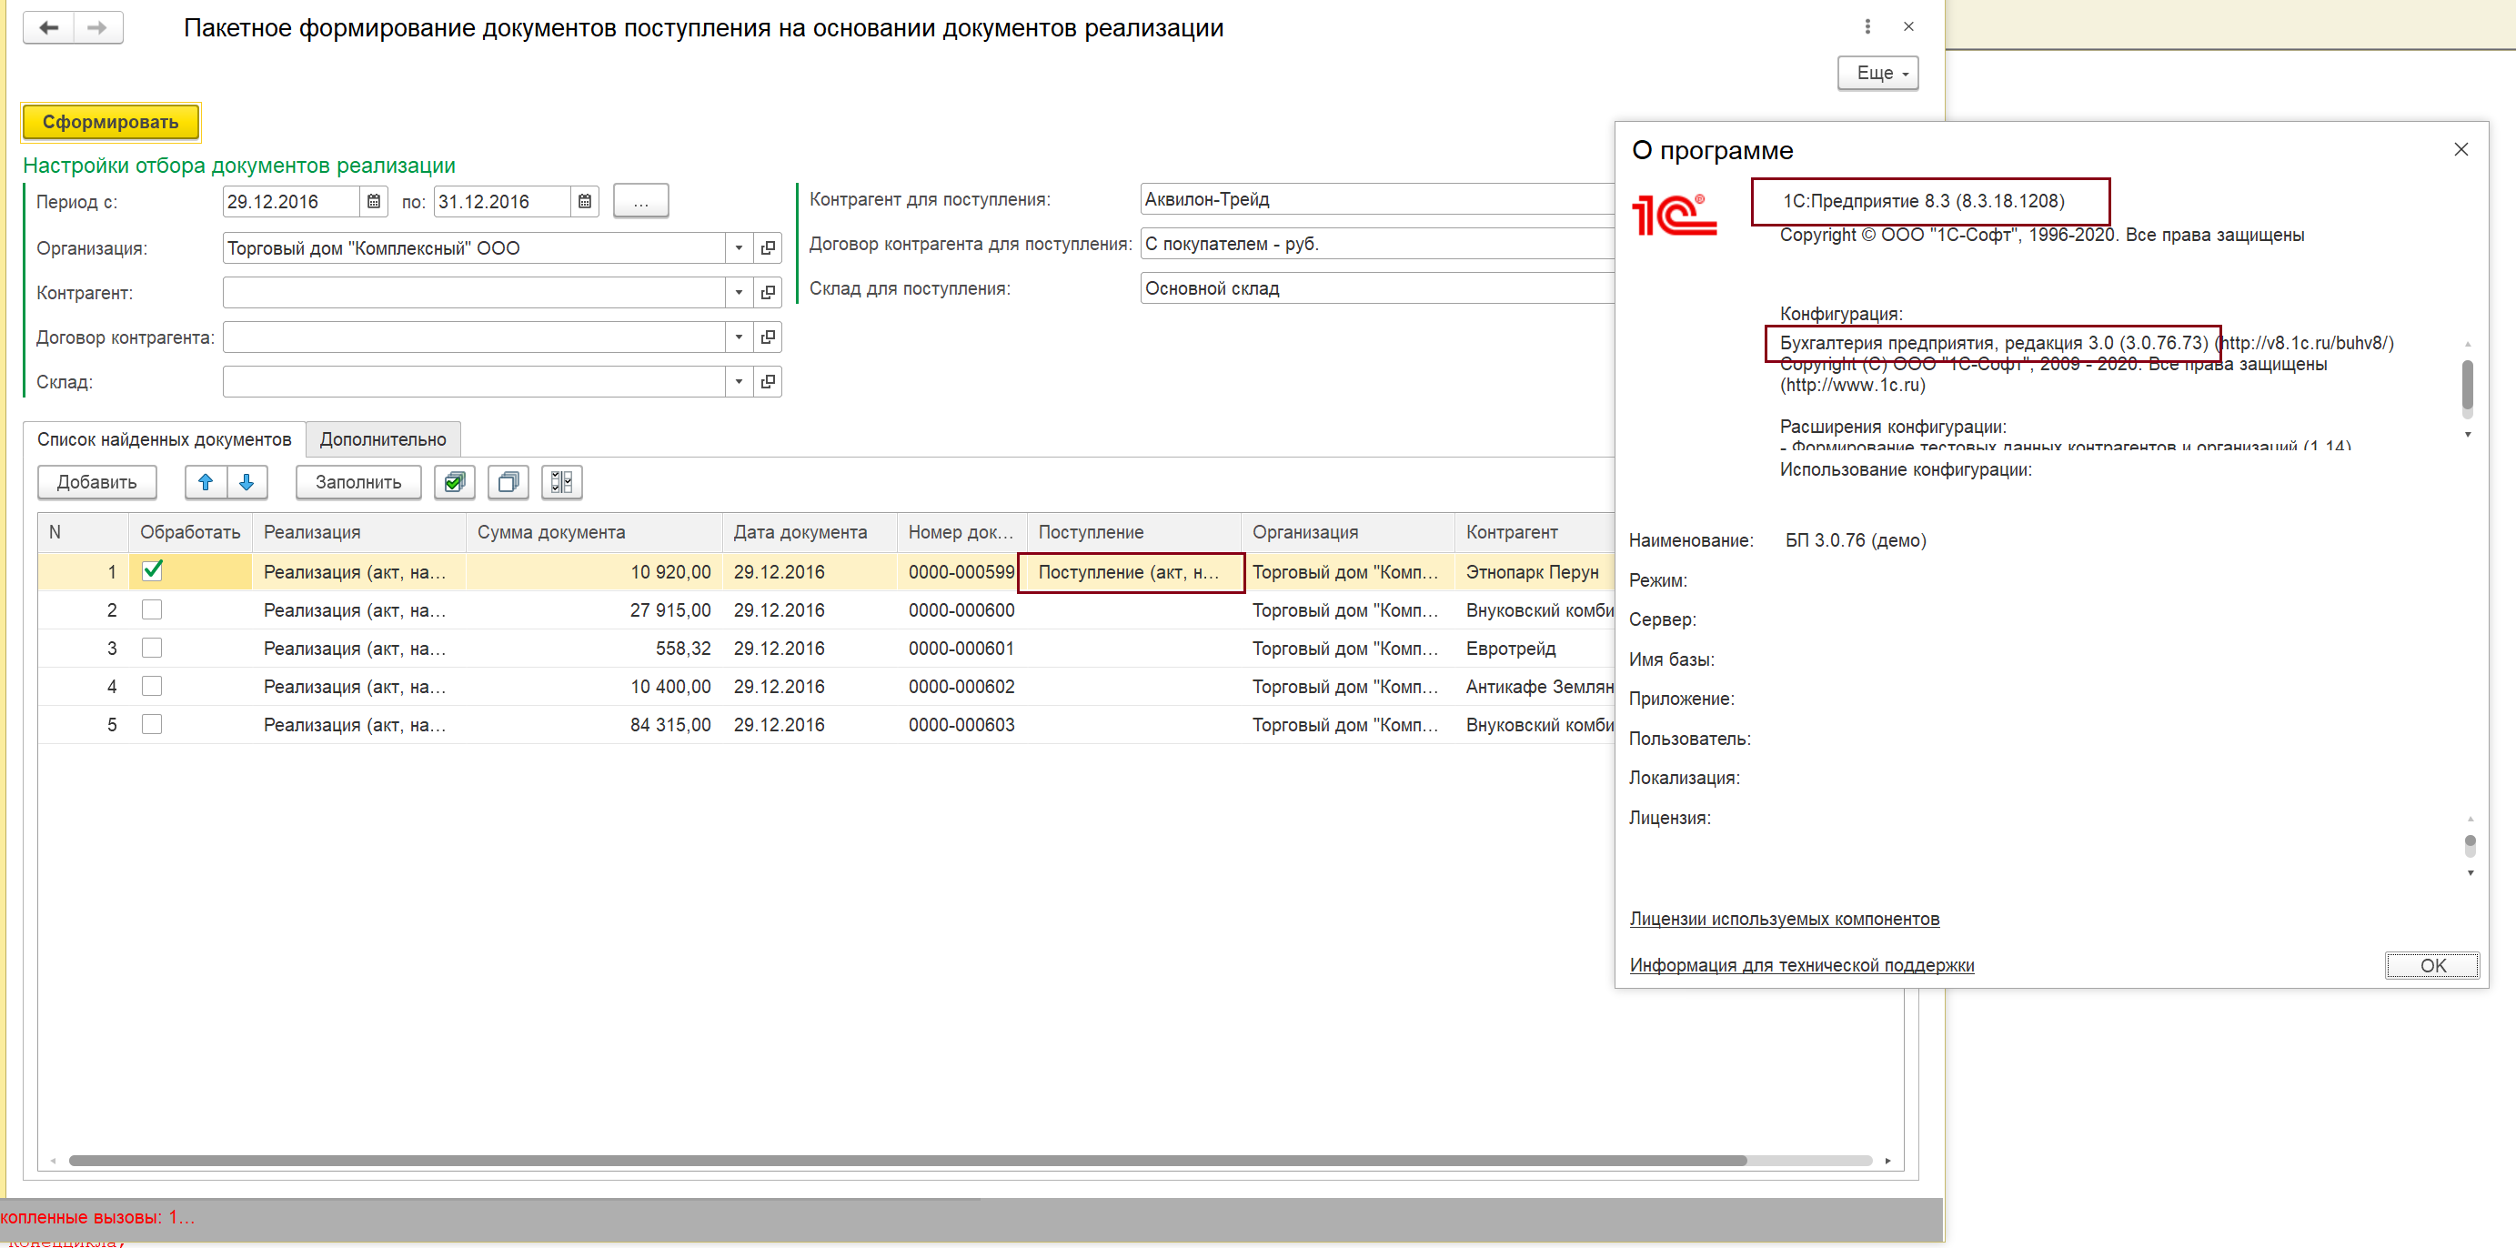The image size is (2516, 1248).
Task: Expand the Договор контрагента dropdown list
Action: coord(740,337)
